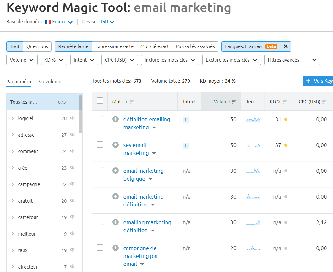
Task: Click the plus icon beside "ses email marketing"
Action: point(115,145)
